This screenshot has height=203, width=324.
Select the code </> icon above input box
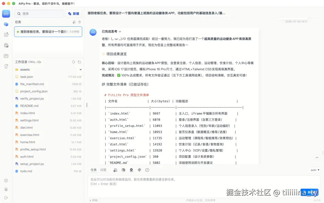pyautogui.click(x=147, y=170)
